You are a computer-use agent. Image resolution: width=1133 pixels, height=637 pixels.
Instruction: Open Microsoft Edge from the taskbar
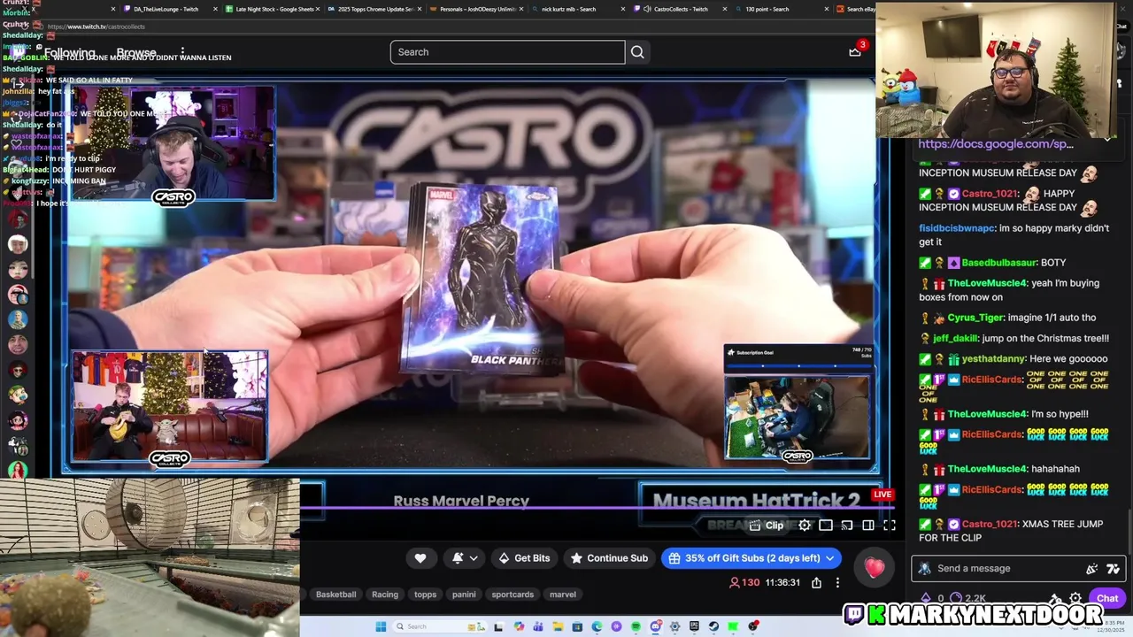[597, 626]
